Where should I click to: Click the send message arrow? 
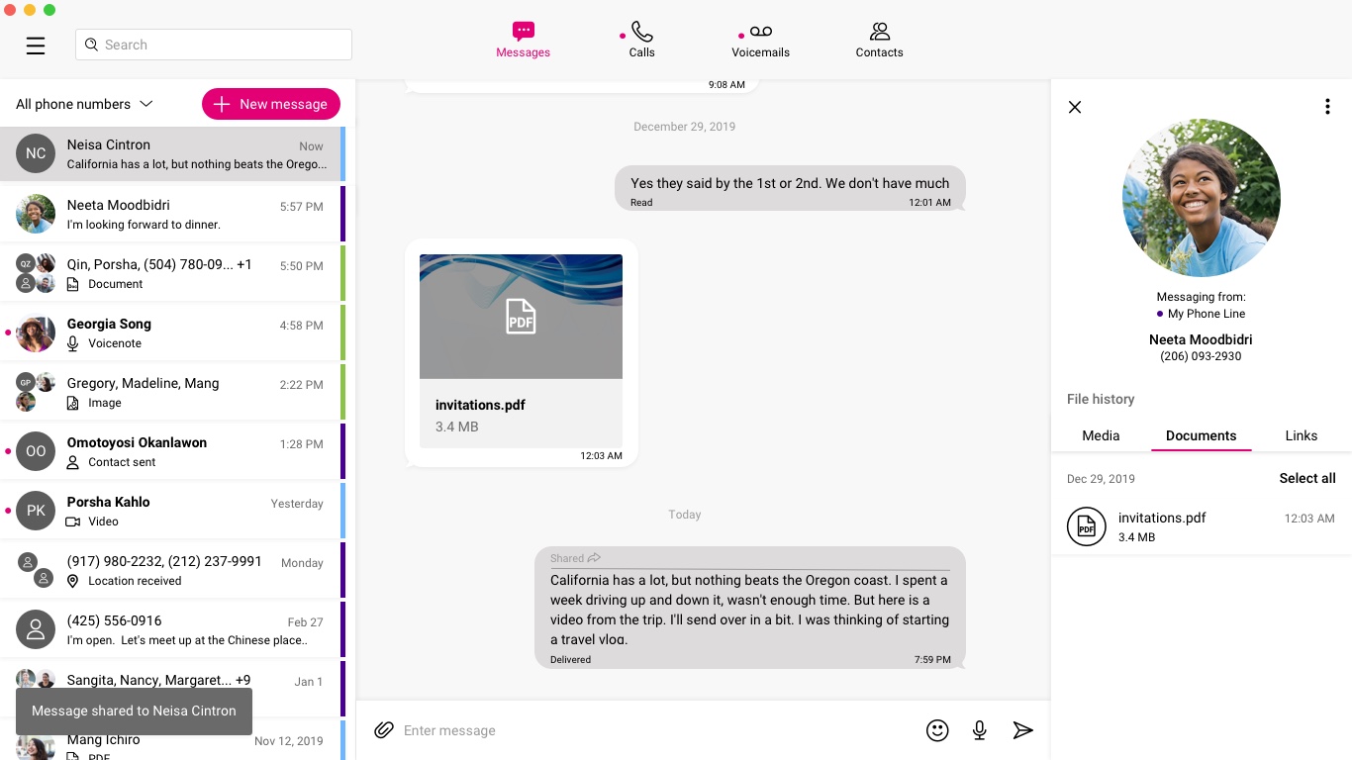click(1022, 730)
